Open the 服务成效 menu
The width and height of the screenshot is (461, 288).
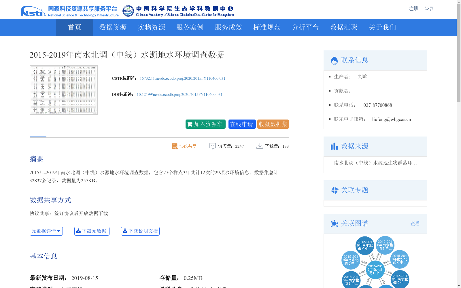228,27
